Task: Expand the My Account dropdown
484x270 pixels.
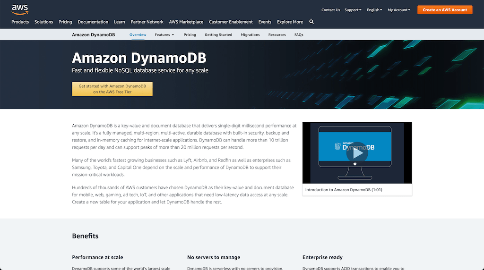Action: coord(399,10)
